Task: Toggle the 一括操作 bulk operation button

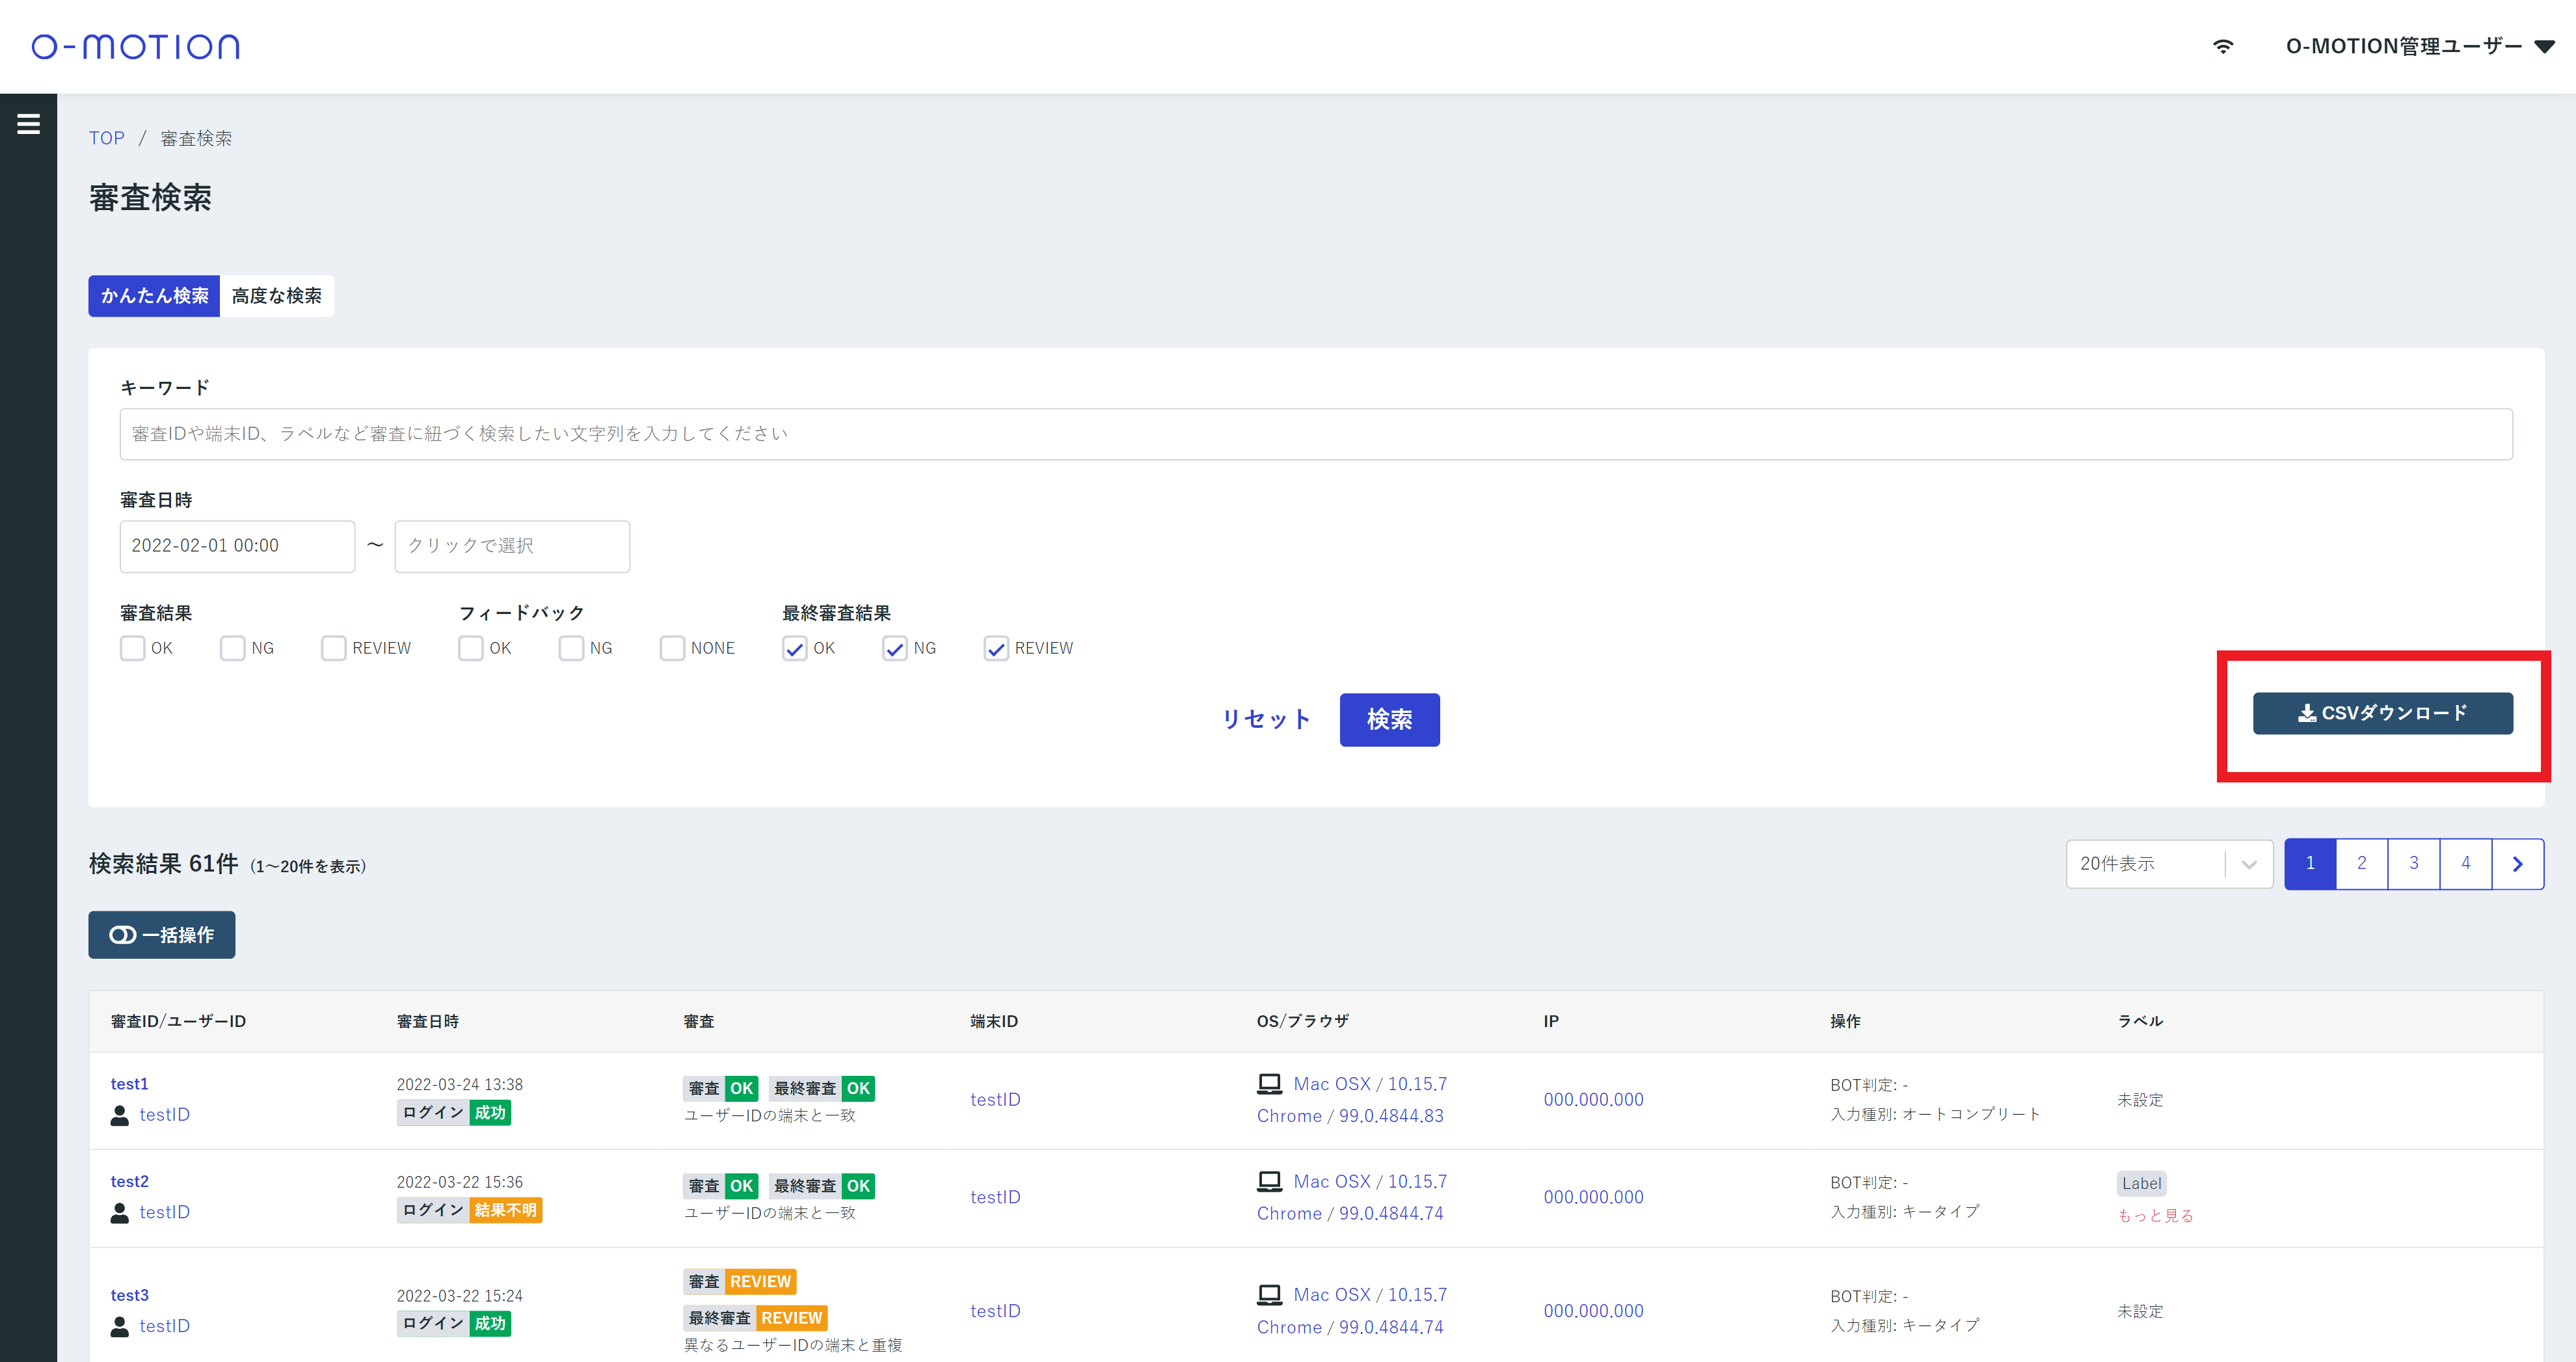Action: coord(162,935)
